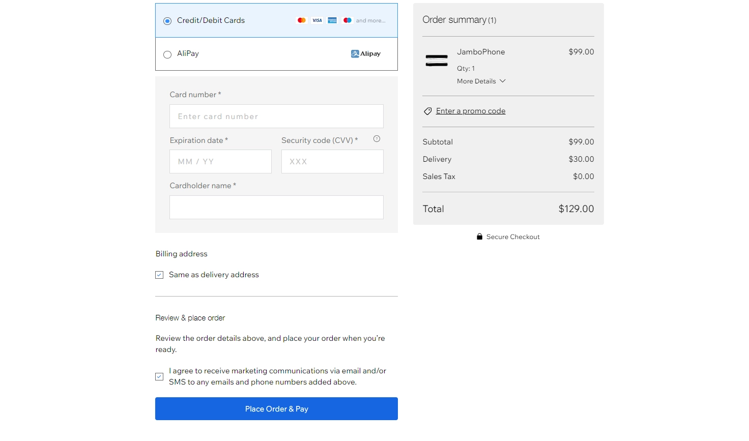The image size is (749, 441).
Task: Select the AliPay radio button
Action: point(167,54)
